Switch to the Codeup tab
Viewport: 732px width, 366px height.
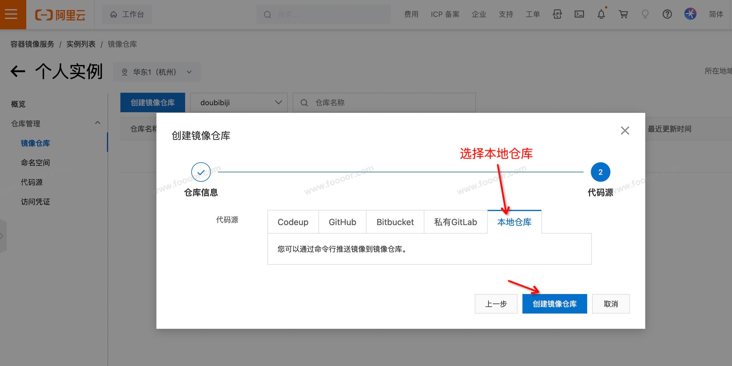pos(293,222)
